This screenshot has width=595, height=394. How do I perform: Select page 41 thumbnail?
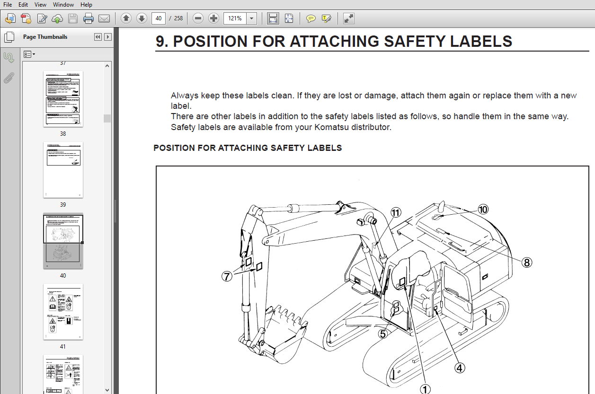coord(63,312)
